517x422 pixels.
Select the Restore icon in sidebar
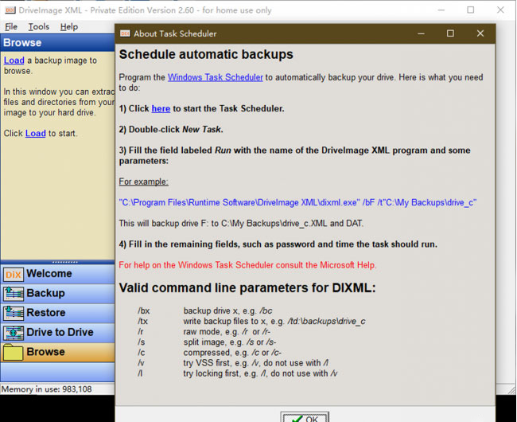[14, 313]
